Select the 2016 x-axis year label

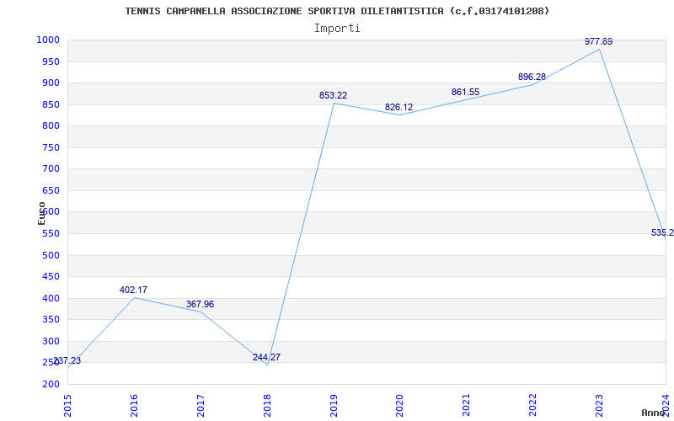point(134,406)
